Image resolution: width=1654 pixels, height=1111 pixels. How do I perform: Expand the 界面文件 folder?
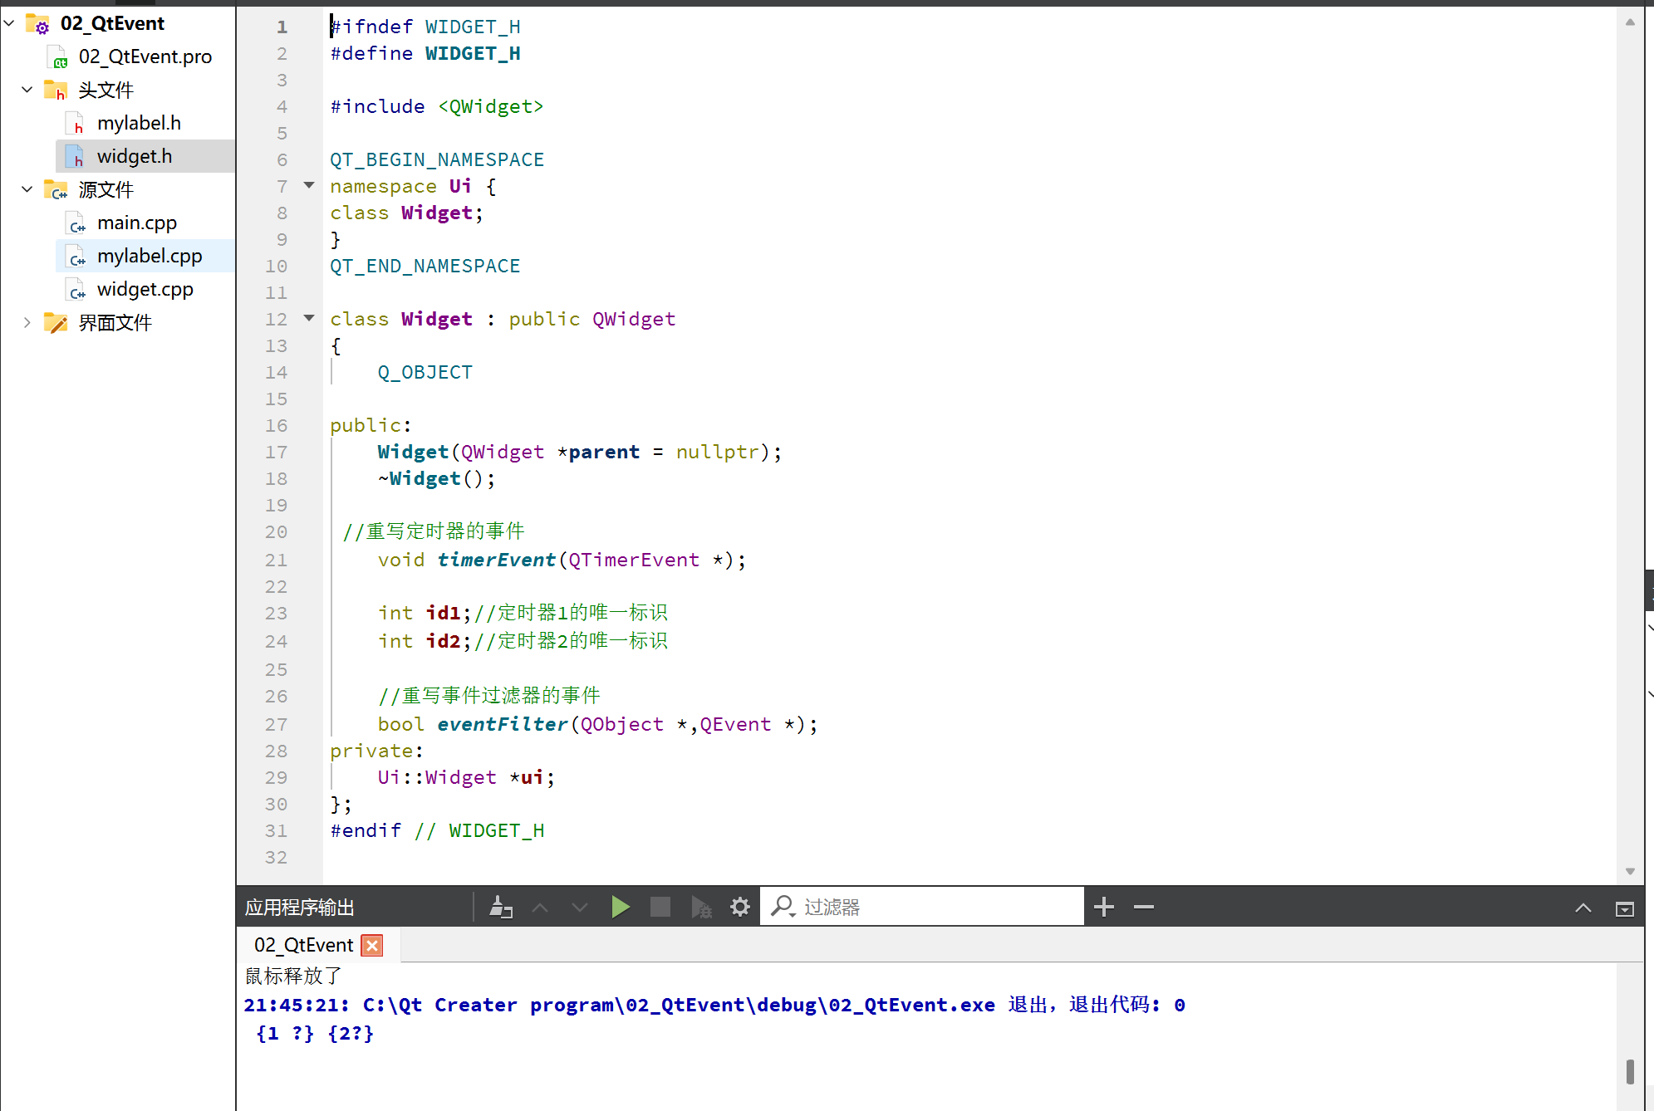[x=27, y=322]
